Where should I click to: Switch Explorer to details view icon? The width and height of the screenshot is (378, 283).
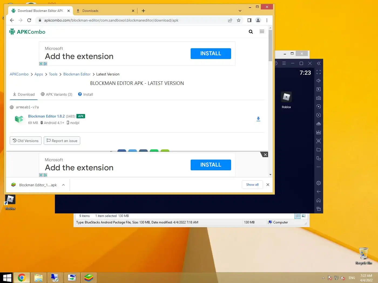click(x=298, y=216)
